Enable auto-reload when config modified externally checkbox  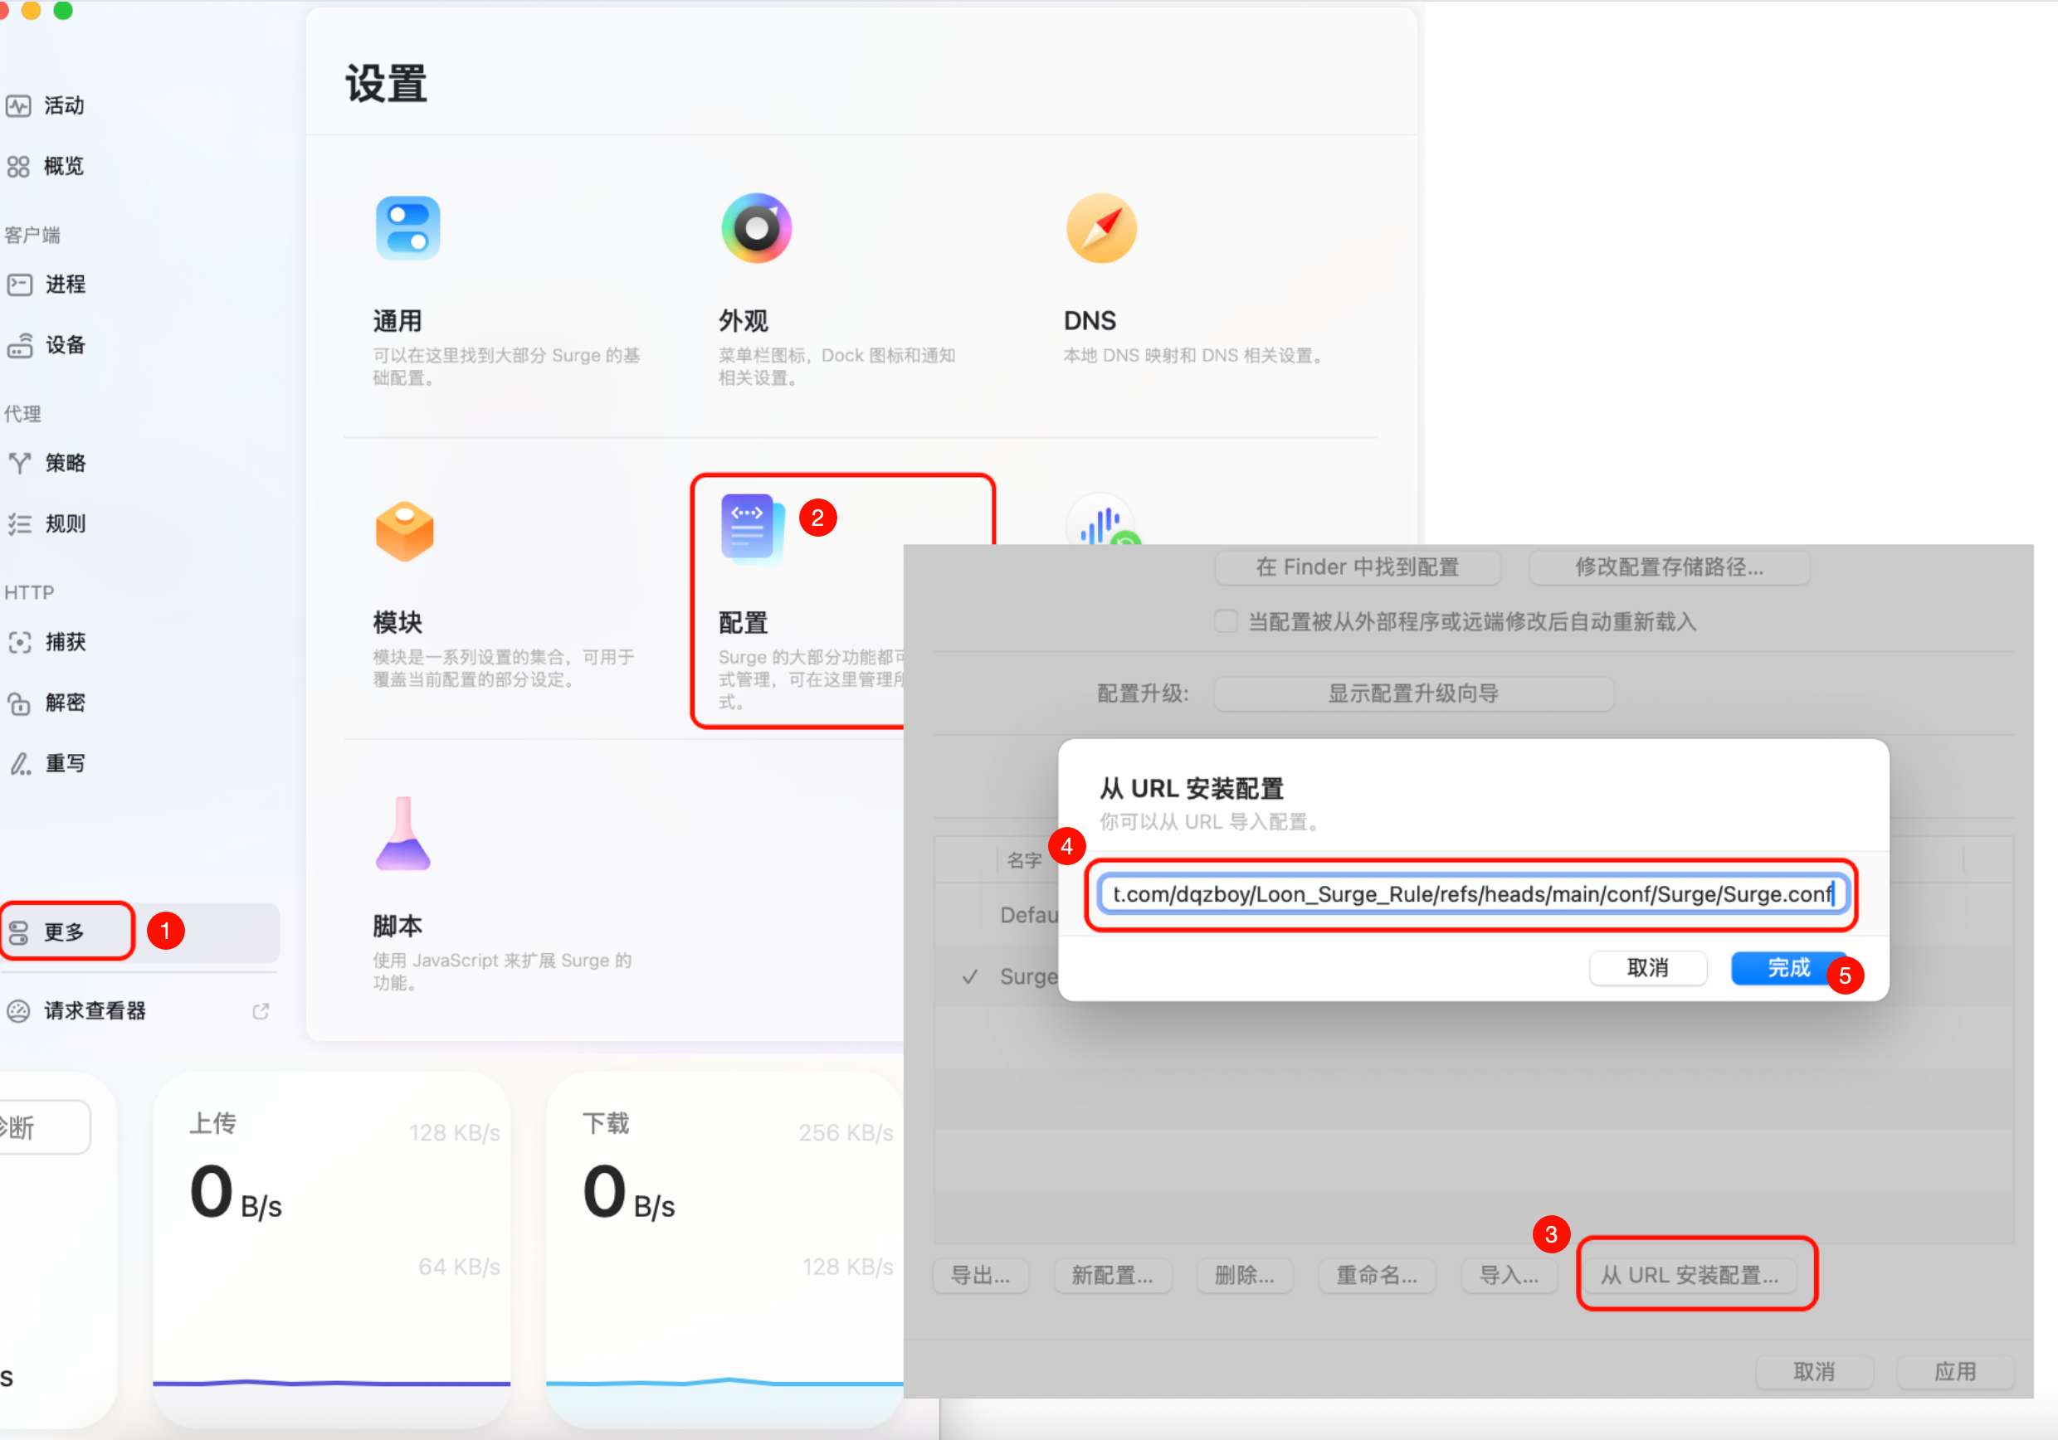coord(1226,621)
